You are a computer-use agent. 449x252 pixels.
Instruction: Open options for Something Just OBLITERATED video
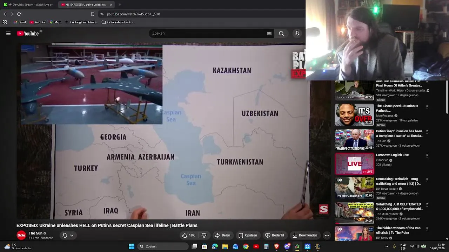tap(427, 205)
